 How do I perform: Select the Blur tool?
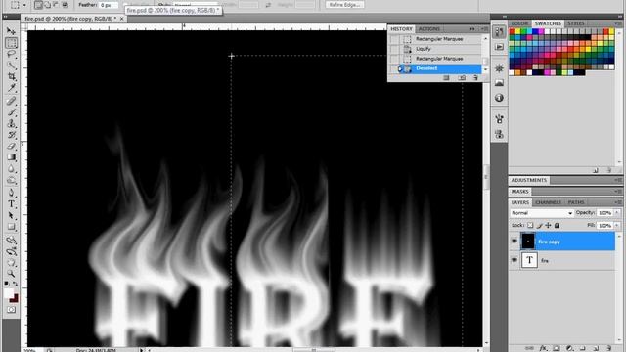[x=11, y=169]
